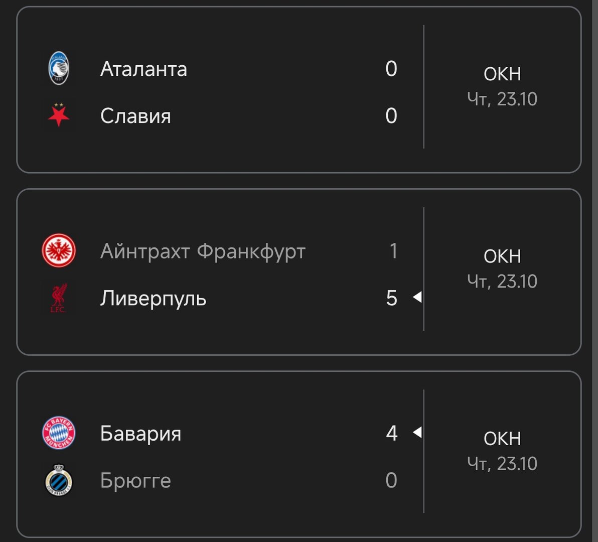Open the Бавария team name
Image resolution: width=598 pixels, height=542 pixels.
coord(140,433)
